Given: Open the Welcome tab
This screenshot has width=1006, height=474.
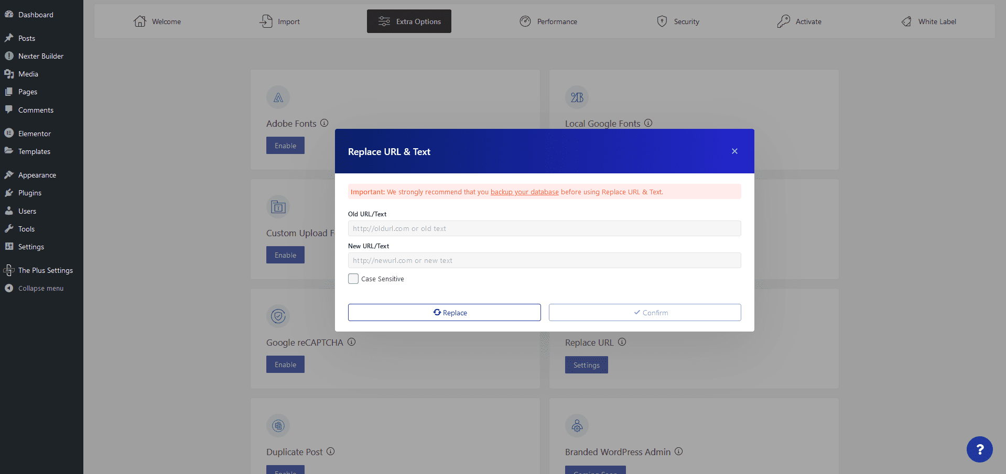Looking at the screenshot, I should tap(157, 21).
